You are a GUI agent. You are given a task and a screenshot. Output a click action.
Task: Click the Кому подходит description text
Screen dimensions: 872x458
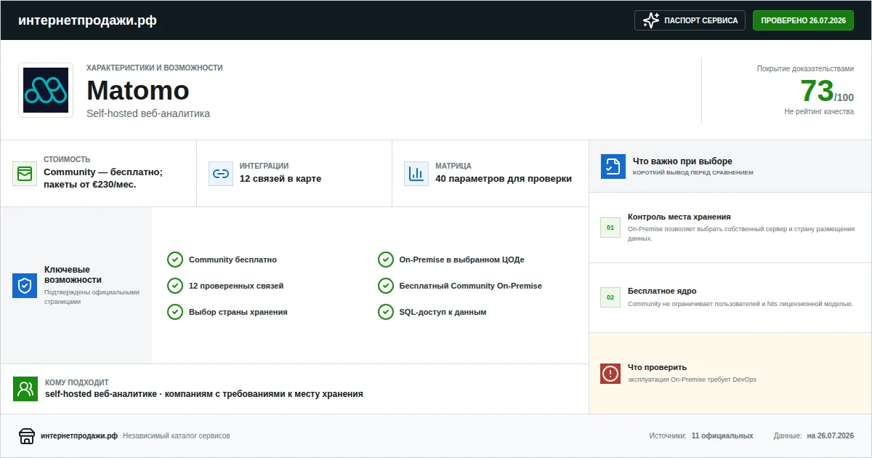(x=204, y=394)
